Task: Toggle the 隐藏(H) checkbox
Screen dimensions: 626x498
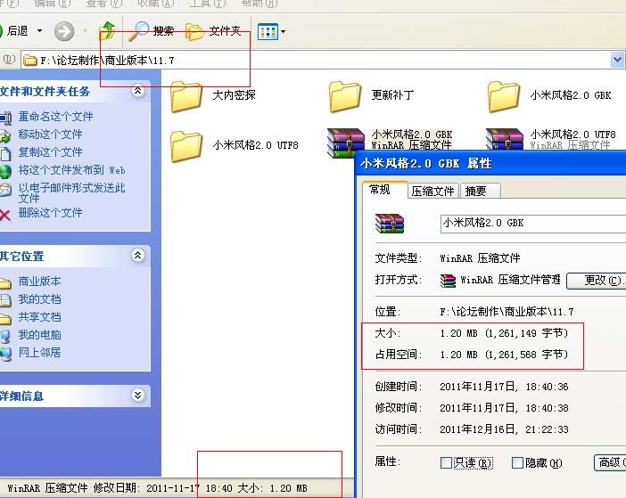Action: coord(517,463)
